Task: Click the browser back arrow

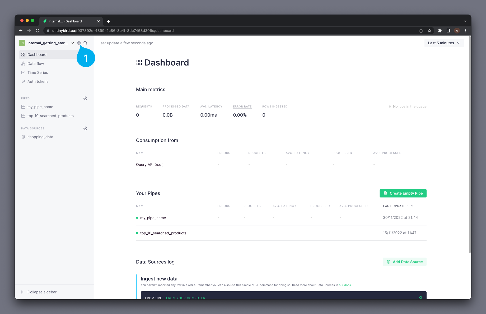Action: click(21, 31)
